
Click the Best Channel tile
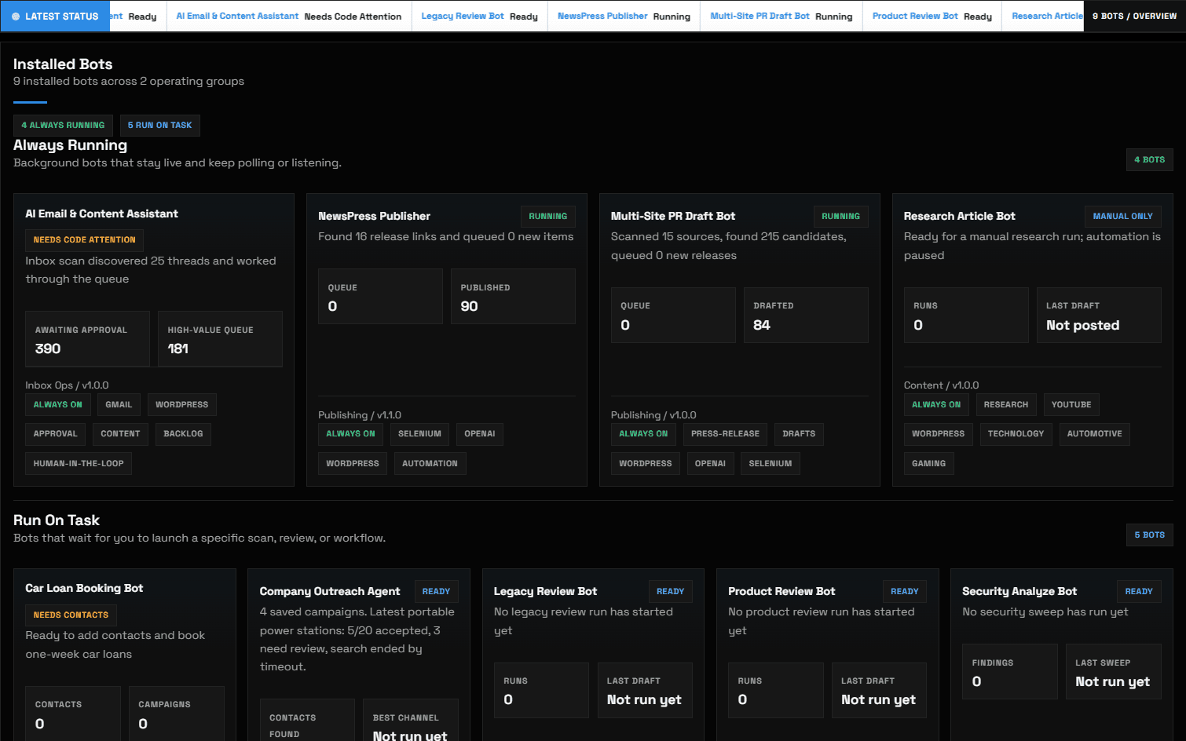point(410,720)
